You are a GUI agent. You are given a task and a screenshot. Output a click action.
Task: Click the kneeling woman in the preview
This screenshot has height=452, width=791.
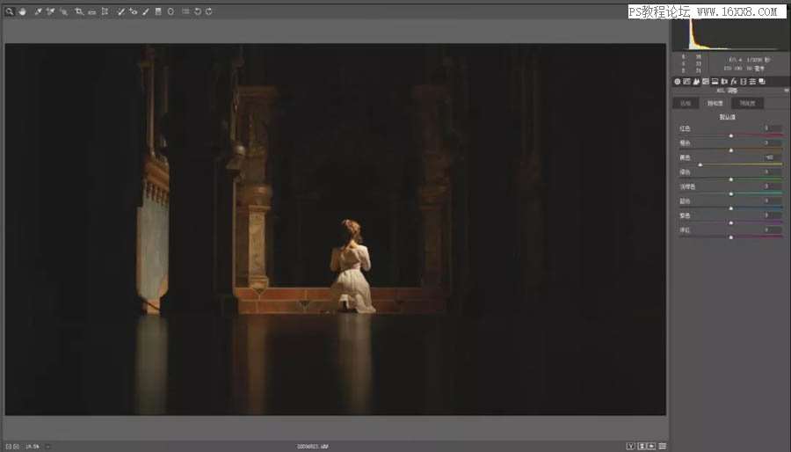pyautogui.click(x=352, y=267)
